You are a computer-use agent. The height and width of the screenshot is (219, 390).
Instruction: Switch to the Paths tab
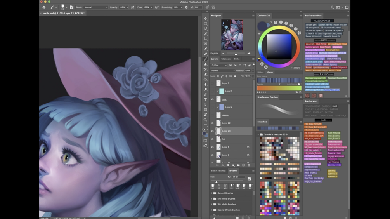coord(237,59)
